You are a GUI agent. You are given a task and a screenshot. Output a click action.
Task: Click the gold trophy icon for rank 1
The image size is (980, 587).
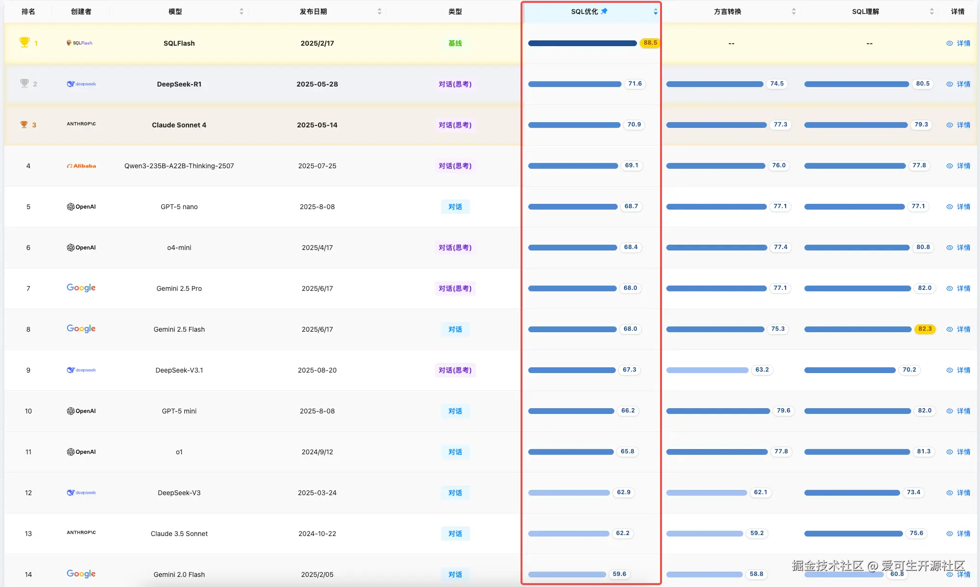tap(24, 42)
